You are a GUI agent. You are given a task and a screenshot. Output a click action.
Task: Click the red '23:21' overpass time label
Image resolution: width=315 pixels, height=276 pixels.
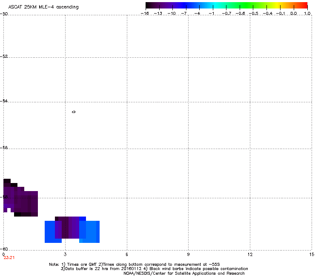[9, 258]
